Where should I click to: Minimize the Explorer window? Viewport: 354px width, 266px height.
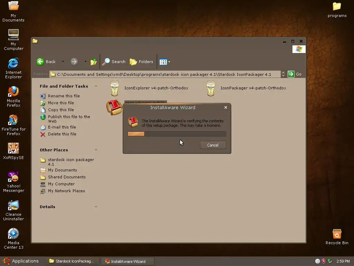point(285,41)
